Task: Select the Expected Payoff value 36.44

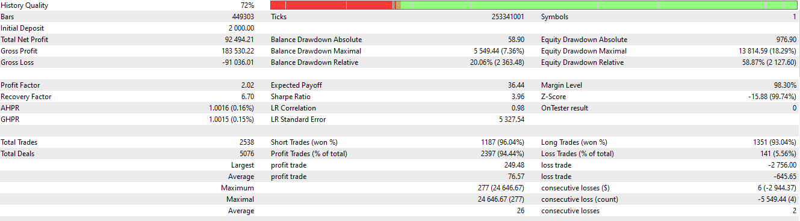Action: coord(516,85)
